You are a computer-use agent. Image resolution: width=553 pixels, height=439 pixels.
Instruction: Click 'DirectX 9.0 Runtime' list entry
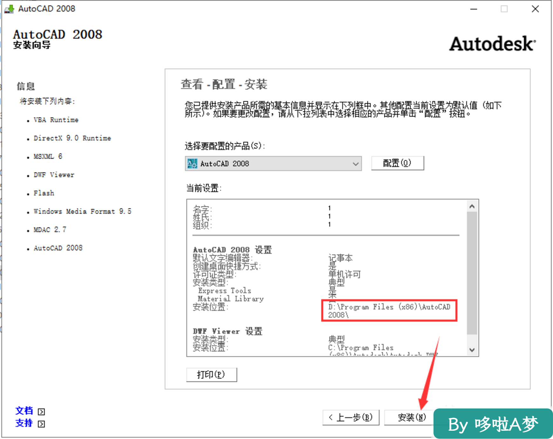coord(72,138)
